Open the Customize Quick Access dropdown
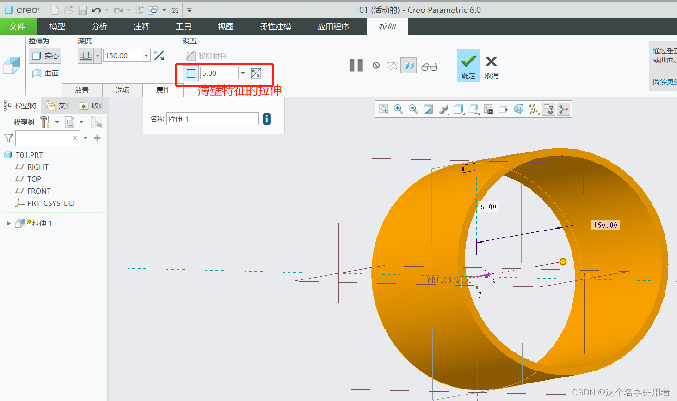This screenshot has height=401, width=677. point(189,10)
